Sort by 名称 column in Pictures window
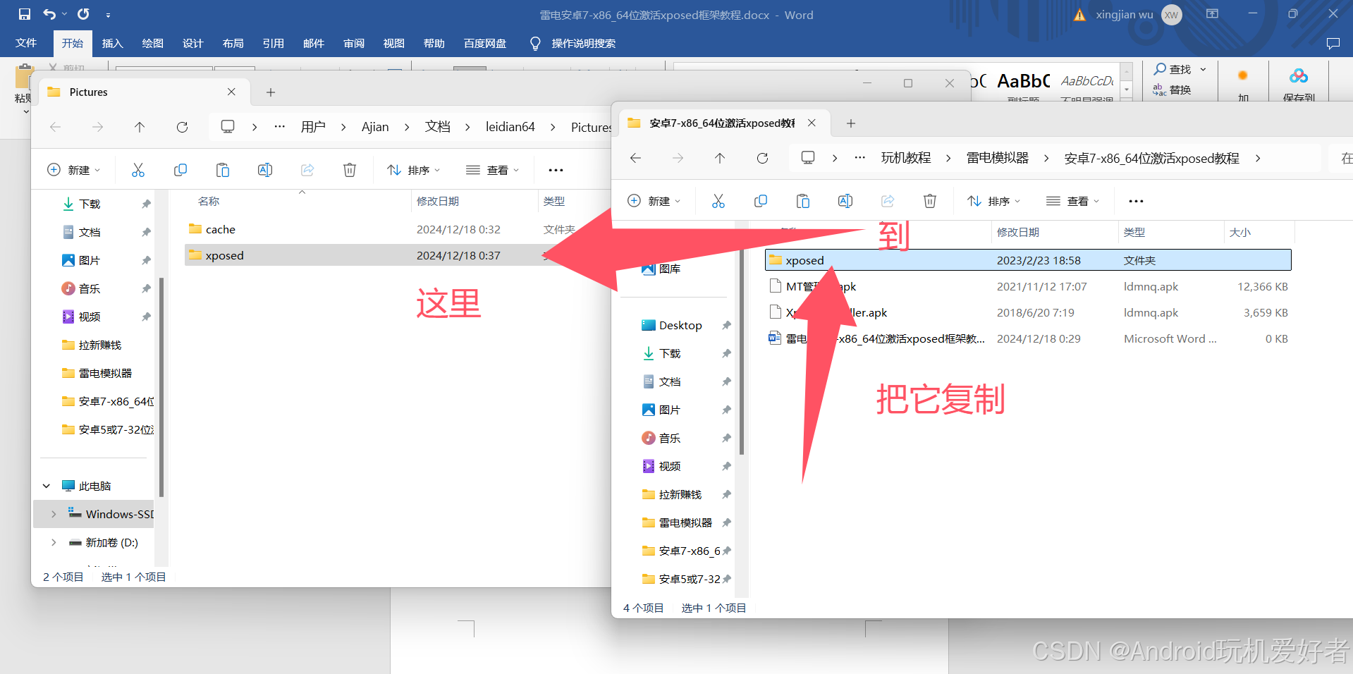The height and width of the screenshot is (674, 1353). pyautogui.click(x=209, y=201)
